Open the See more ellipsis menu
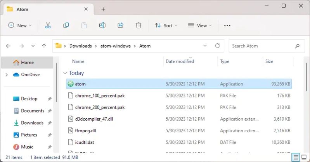The image size is (310, 162). click(227, 26)
